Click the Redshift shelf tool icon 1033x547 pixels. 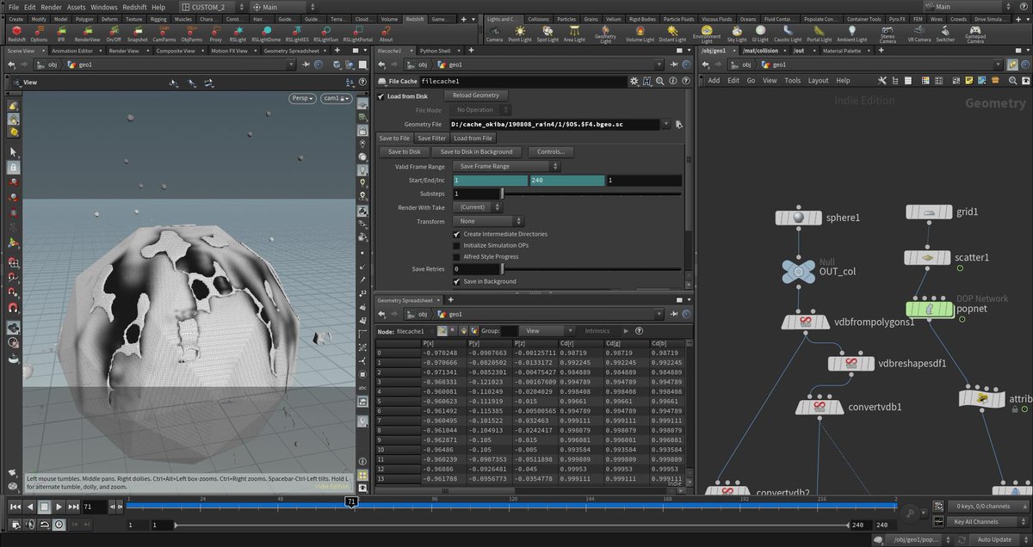click(x=16, y=32)
